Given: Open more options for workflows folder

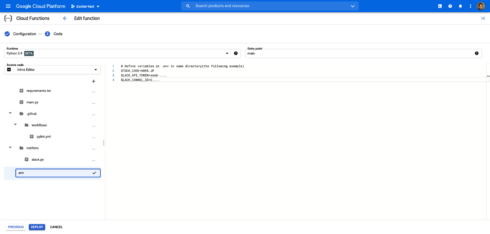Looking at the screenshot, I should (x=93, y=125).
